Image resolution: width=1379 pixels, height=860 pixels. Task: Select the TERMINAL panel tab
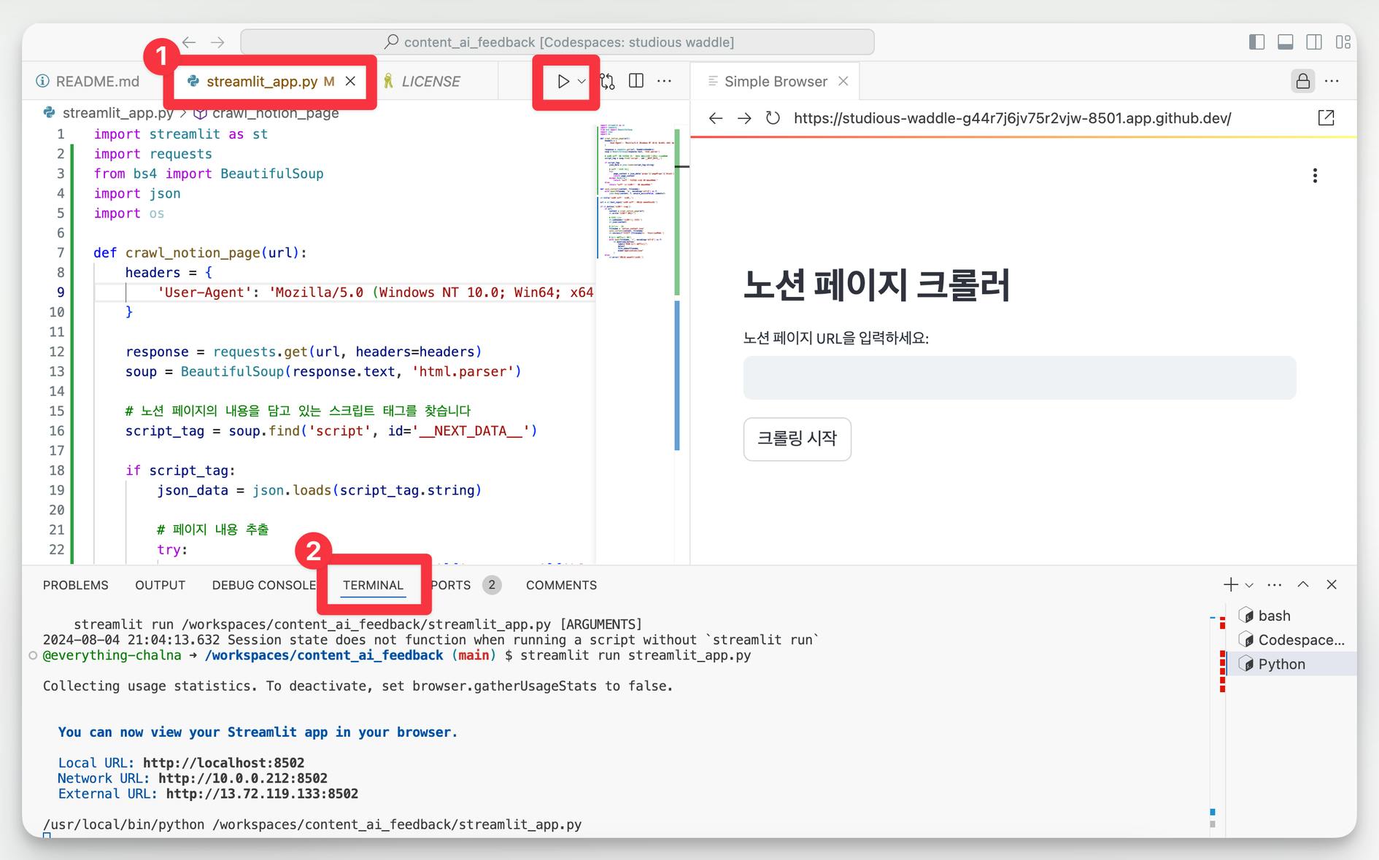pos(373,585)
